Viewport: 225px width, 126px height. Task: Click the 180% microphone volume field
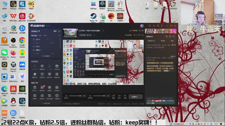pos(84,96)
